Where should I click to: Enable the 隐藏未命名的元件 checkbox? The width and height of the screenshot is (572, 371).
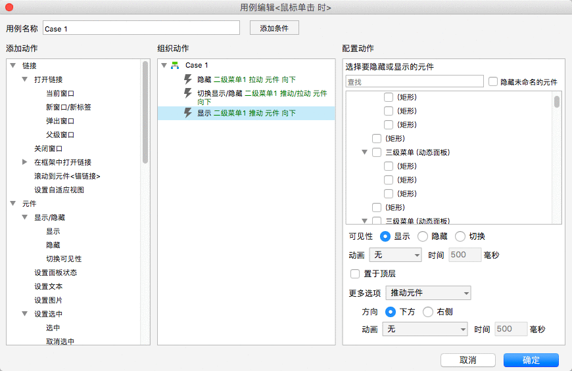tap(493, 81)
